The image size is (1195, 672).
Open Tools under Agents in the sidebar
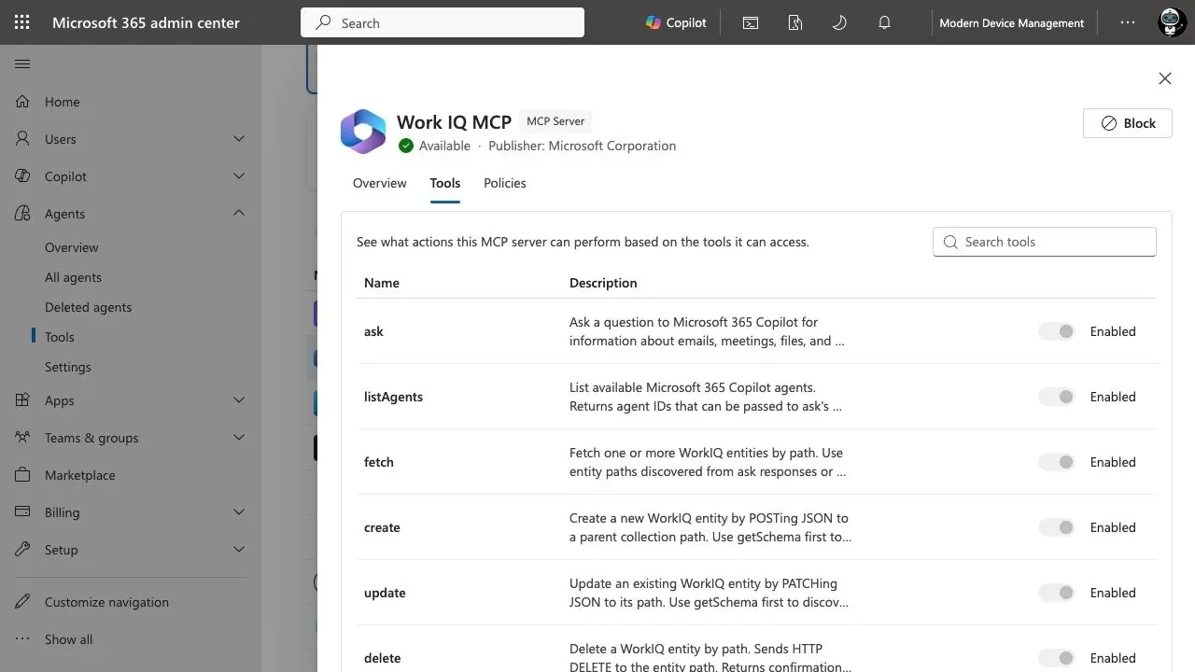tap(60, 337)
